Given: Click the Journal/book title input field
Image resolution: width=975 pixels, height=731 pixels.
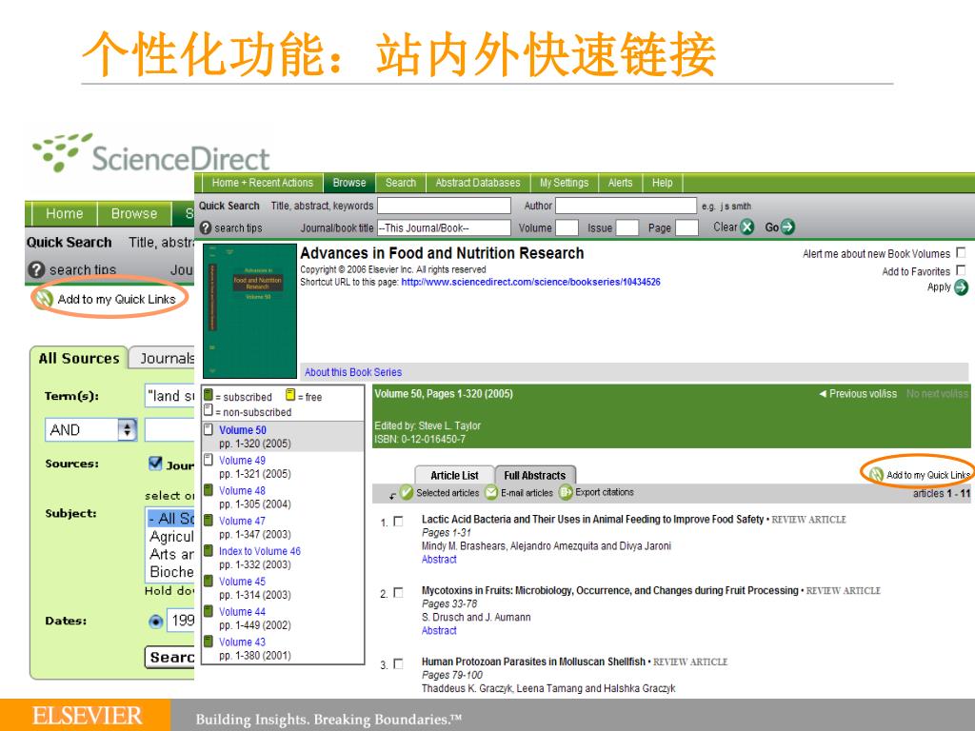Looking at the screenshot, I should click(444, 228).
